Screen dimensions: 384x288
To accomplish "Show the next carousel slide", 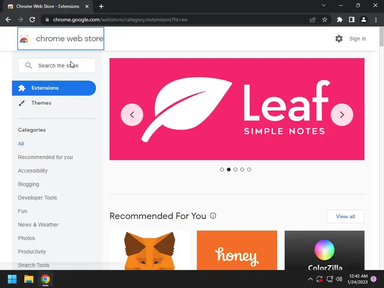I will (x=342, y=115).
